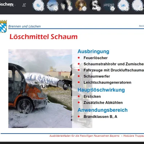Expand the dropdown arrow beside meeting title
This screenshot has height=144, width=144.
pyautogui.click(x=15, y=5)
